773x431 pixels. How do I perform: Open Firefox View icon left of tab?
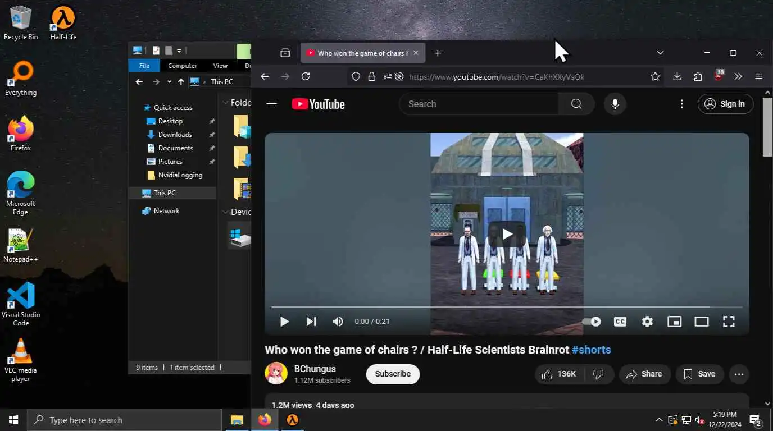tap(285, 53)
